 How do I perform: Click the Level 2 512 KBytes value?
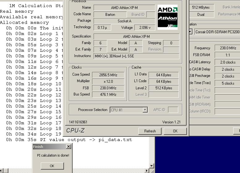[164, 88]
